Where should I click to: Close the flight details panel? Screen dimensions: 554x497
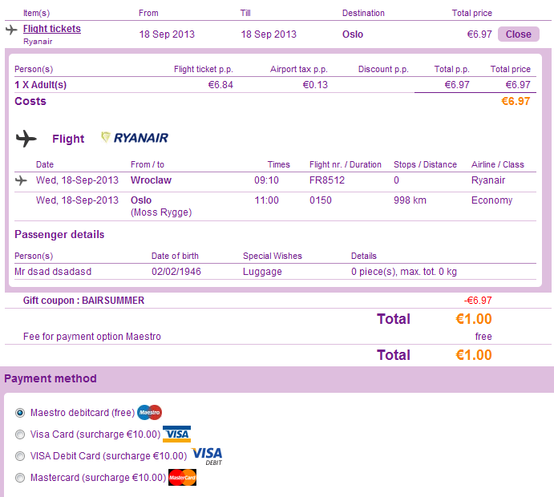[x=518, y=34]
